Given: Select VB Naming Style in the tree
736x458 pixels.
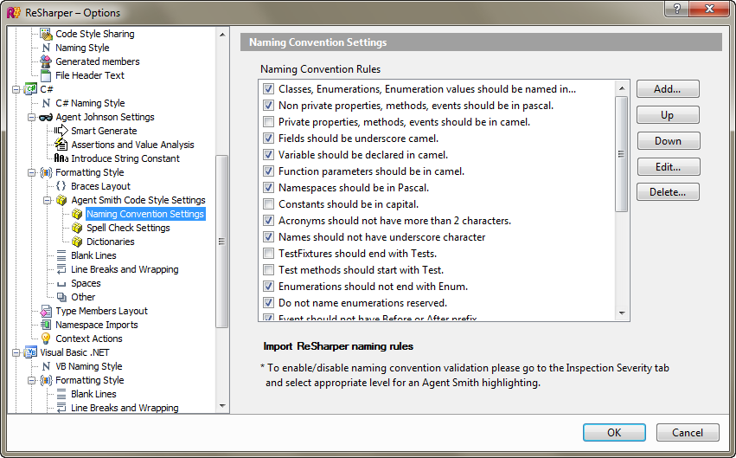Looking at the screenshot, I should click(89, 366).
